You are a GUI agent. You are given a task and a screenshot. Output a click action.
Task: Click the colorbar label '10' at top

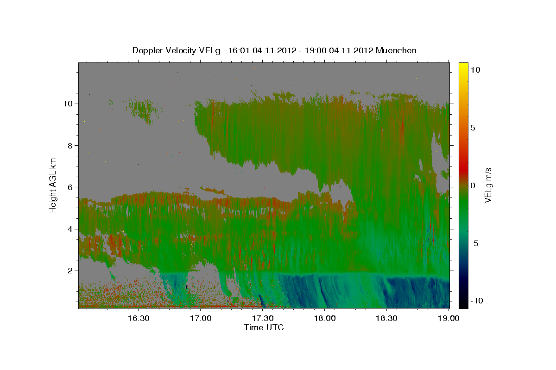point(475,70)
